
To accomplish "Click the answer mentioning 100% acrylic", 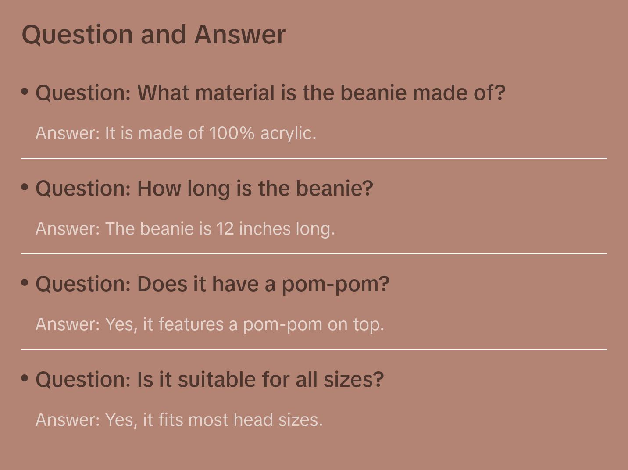I will (x=175, y=133).
